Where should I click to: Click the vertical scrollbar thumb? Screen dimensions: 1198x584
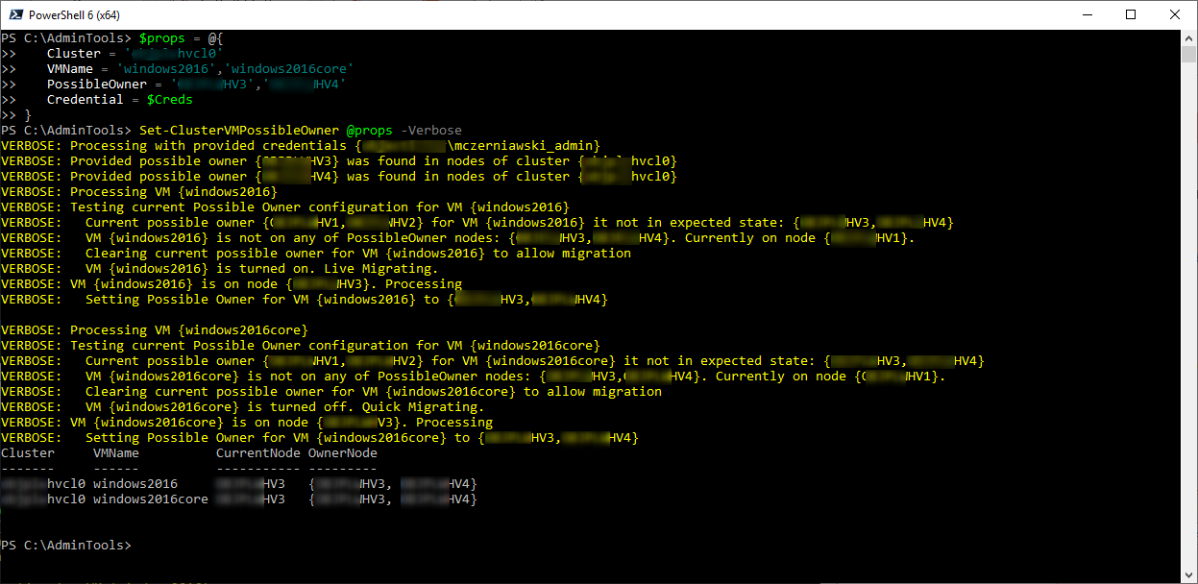click(1189, 54)
